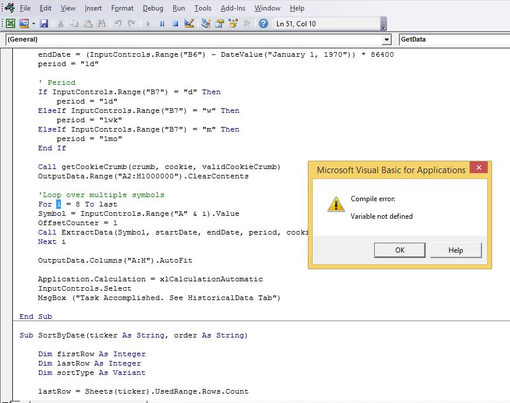510x403 pixels.
Task: Click Help in the compile error dialog
Action: pyautogui.click(x=456, y=250)
